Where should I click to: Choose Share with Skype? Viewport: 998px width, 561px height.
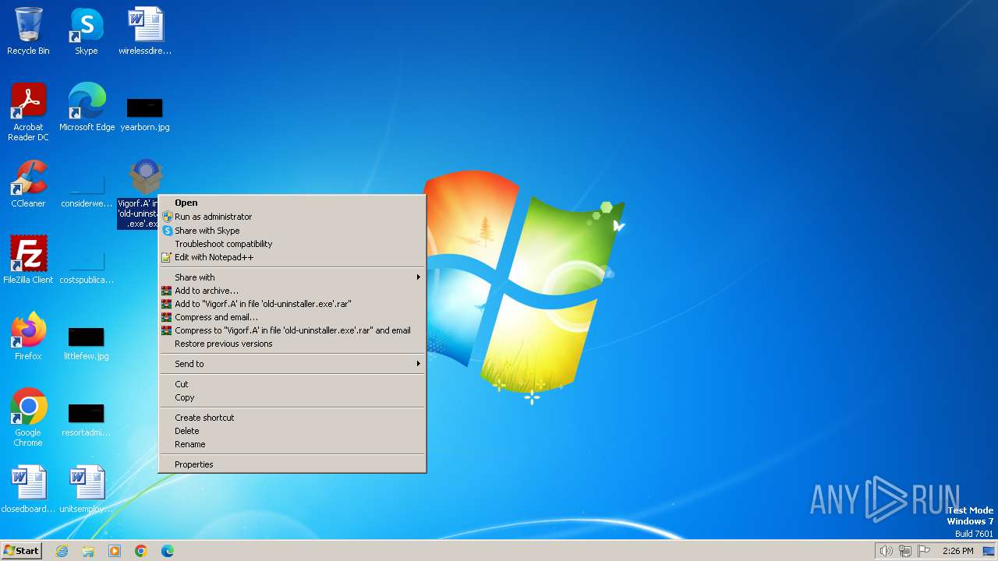coord(292,231)
